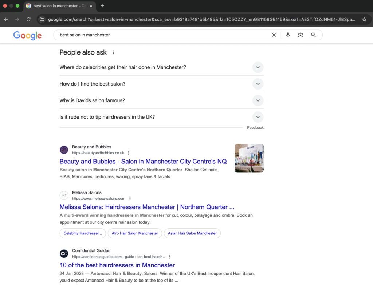373x294 pixels.
Task: Open more options for Melissa Salons result
Action: pyautogui.click(x=130, y=198)
